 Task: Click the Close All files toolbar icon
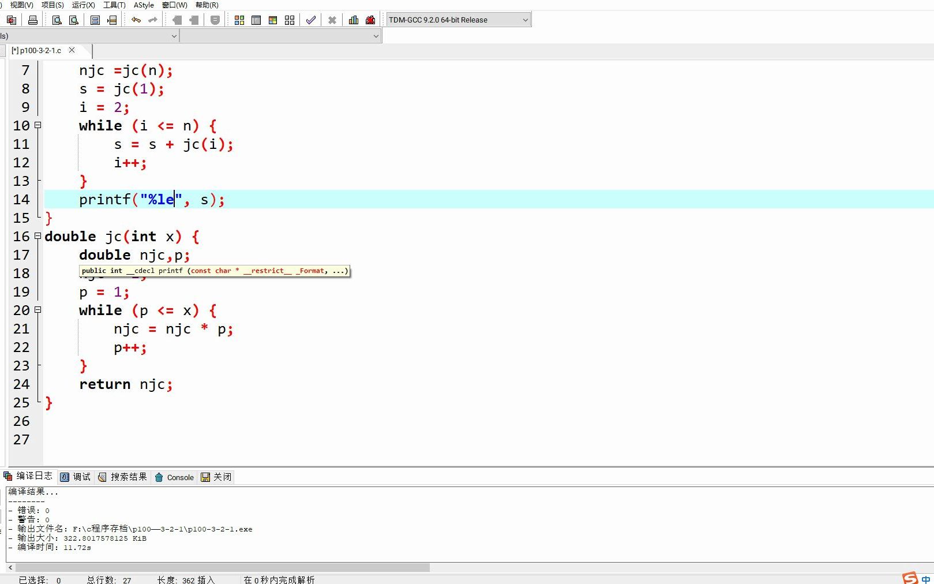(x=11, y=20)
